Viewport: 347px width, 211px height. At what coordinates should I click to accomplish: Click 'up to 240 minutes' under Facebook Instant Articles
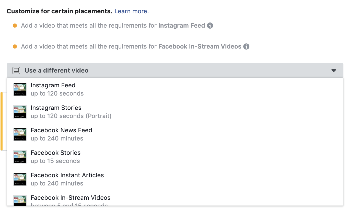[57, 183]
